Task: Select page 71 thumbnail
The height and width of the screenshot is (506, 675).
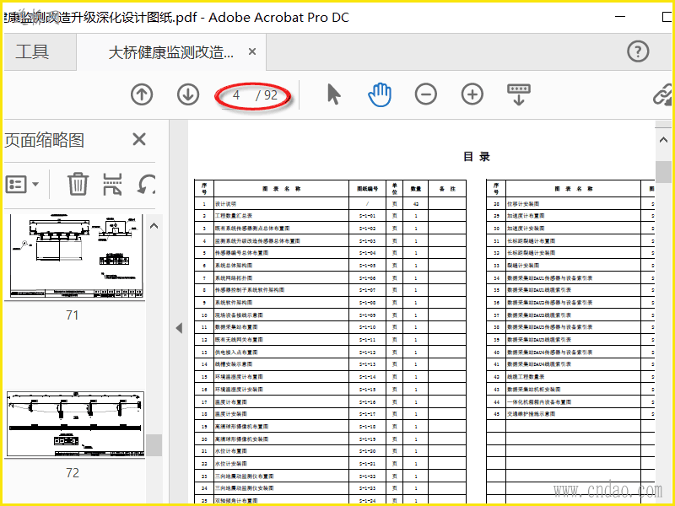Action: pos(76,256)
